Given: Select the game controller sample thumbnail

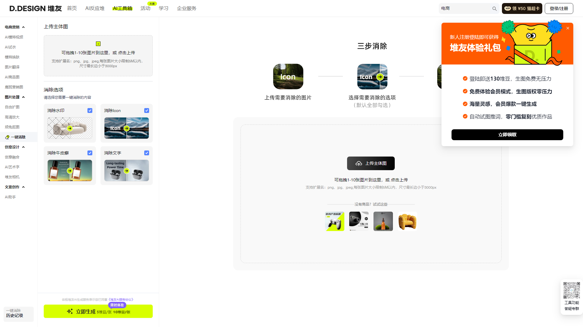Looking at the screenshot, I should [334, 221].
